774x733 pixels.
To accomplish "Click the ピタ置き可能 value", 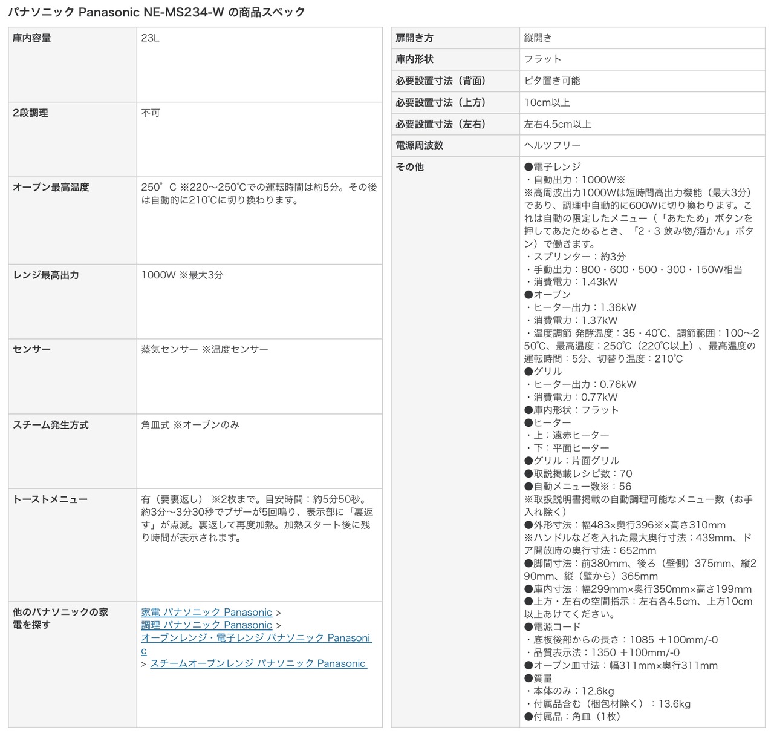I will click(552, 81).
